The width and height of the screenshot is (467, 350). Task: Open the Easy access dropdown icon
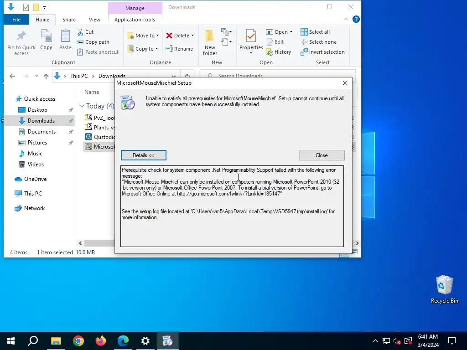click(226, 42)
